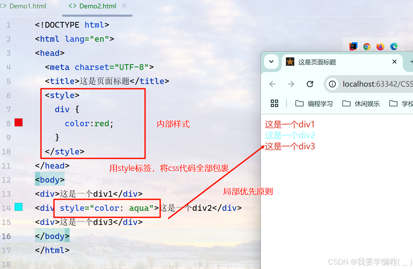Click the title 这是页面标题 code line
Screen dimensions: 413x269
tap(107, 81)
